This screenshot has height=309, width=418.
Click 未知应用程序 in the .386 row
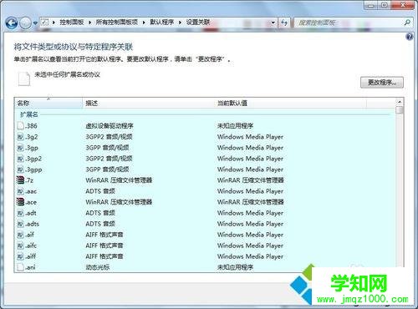(235, 126)
